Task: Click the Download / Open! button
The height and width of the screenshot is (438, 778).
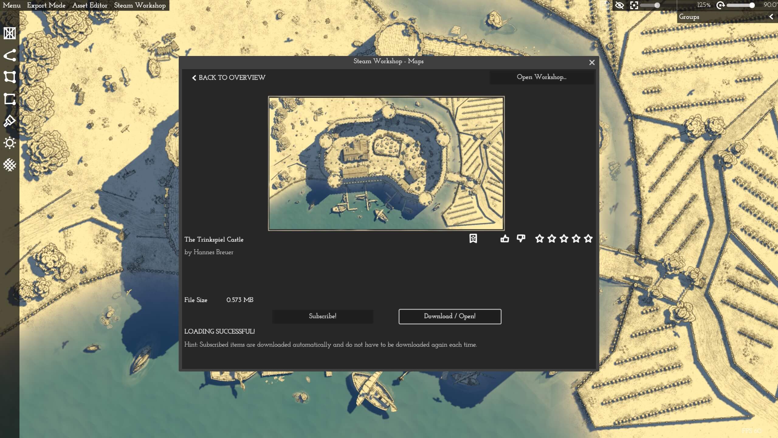Action: (450, 316)
